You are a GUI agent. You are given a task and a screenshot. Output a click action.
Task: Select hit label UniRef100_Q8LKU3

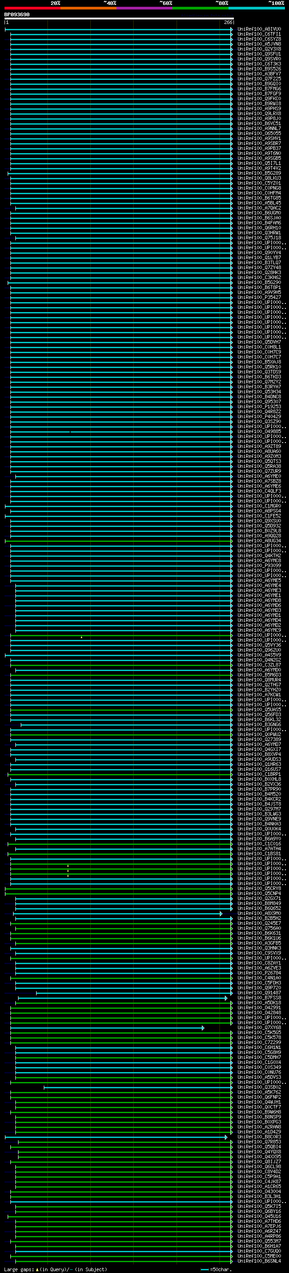(259, 178)
